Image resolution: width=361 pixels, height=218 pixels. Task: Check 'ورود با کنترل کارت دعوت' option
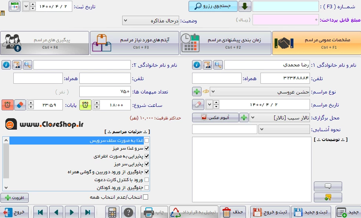click(147, 180)
